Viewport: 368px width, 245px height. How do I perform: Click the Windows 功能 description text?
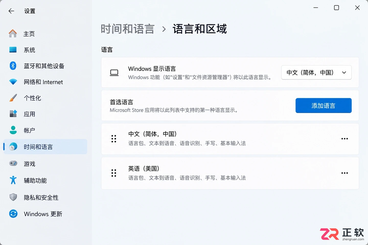201,77
